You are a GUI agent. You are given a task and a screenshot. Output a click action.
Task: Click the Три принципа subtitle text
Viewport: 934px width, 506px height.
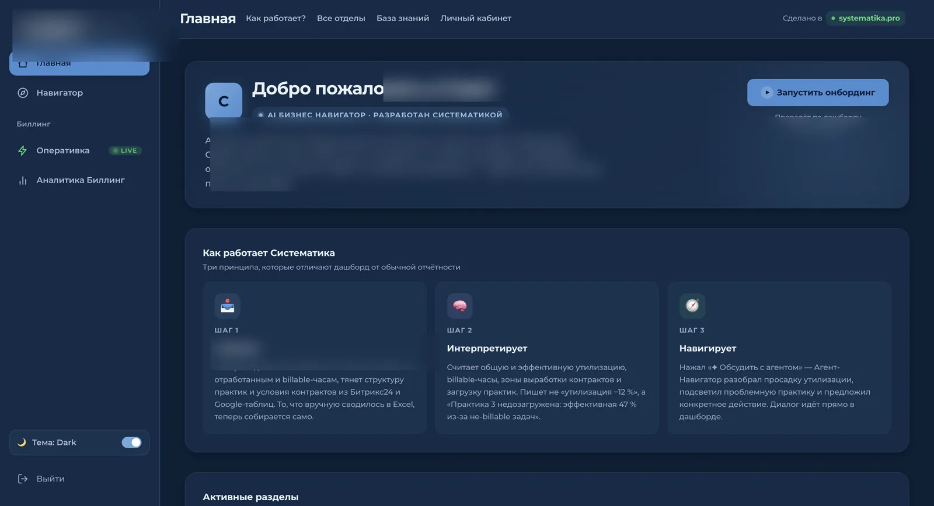pos(332,267)
